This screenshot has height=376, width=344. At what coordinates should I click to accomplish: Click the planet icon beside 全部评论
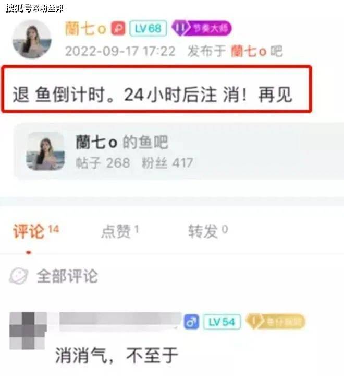click(x=19, y=276)
